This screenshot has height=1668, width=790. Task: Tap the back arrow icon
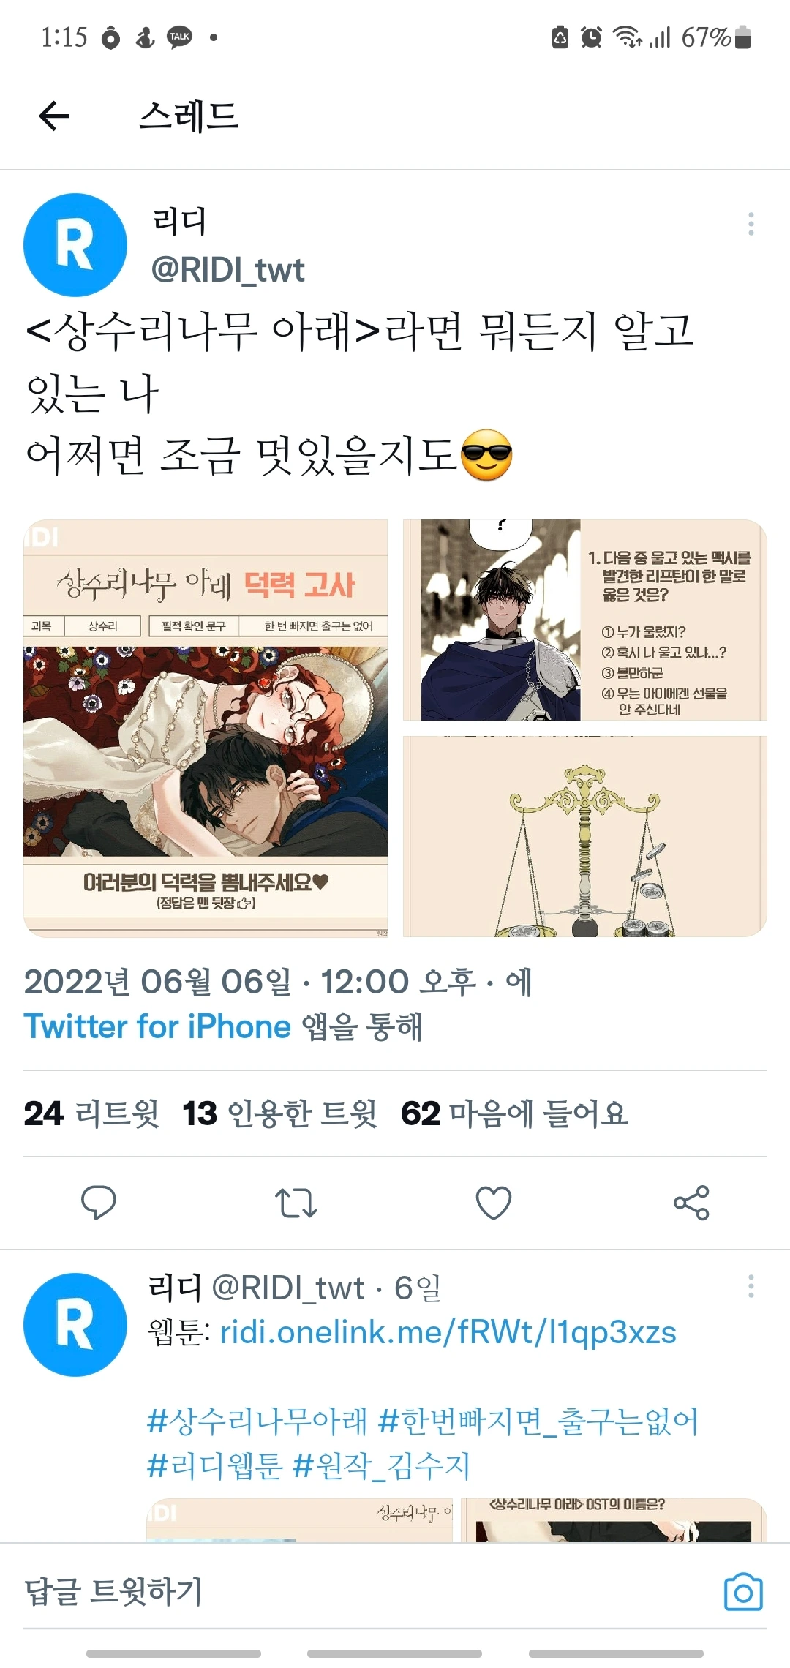click(54, 116)
